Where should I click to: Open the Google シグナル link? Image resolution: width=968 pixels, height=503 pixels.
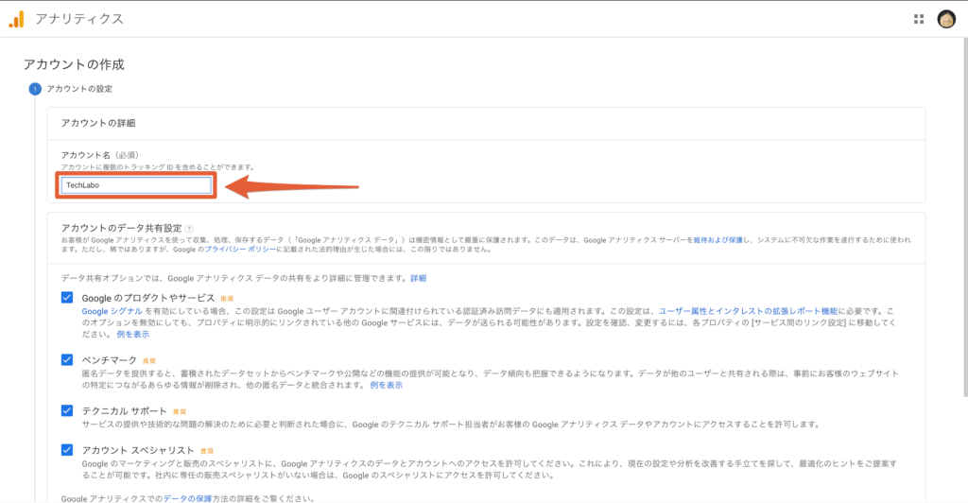(x=112, y=310)
